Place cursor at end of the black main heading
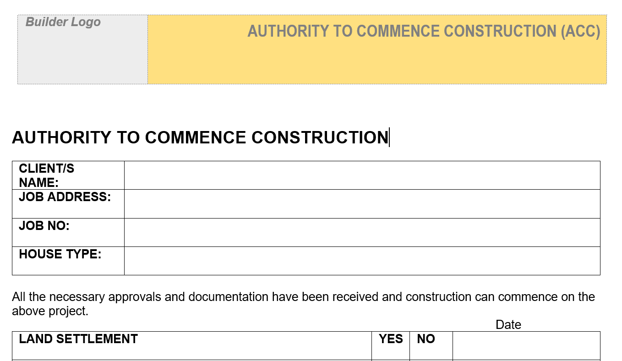Viewport: 622px width, 361px height. pyautogui.click(x=388, y=137)
